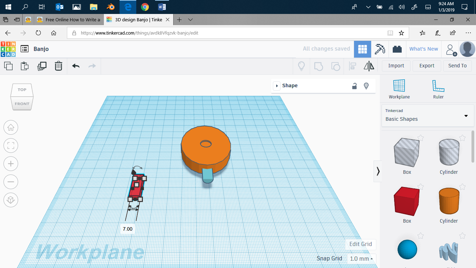
Task: Switch to 3D design grid view
Action: 362,49
